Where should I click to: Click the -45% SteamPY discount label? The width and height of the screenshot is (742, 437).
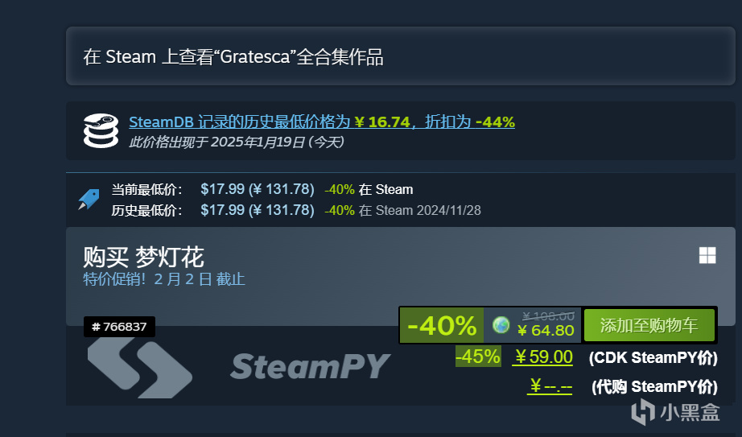tap(478, 357)
